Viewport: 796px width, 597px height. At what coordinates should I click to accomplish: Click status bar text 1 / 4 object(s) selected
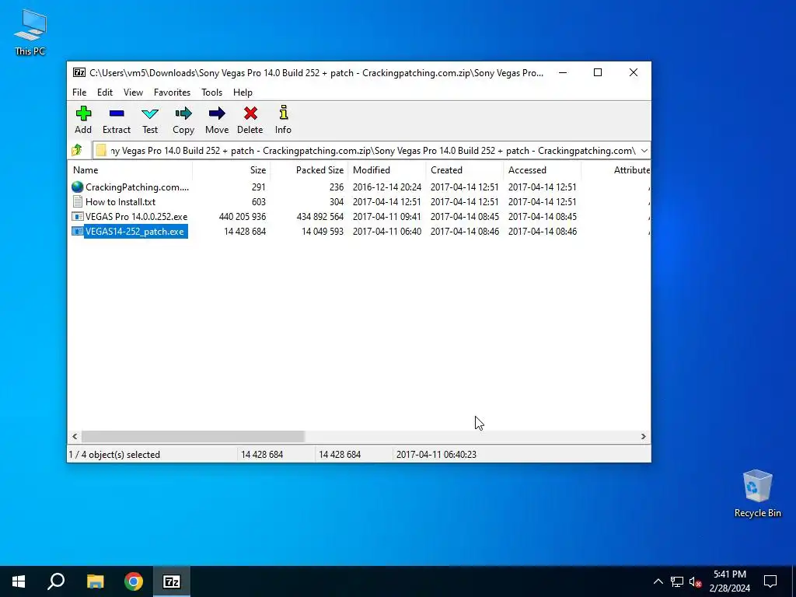114,455
